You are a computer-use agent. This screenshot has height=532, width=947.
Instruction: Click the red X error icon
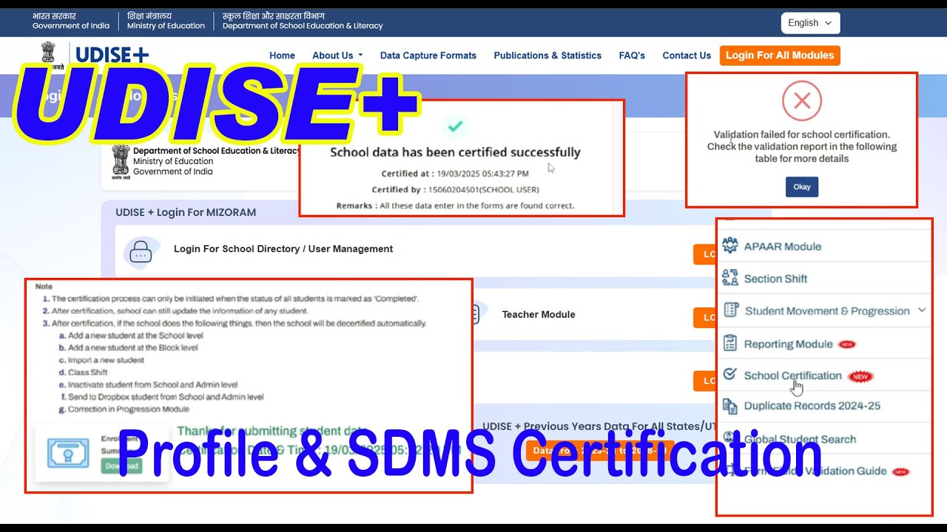(802, 101)
